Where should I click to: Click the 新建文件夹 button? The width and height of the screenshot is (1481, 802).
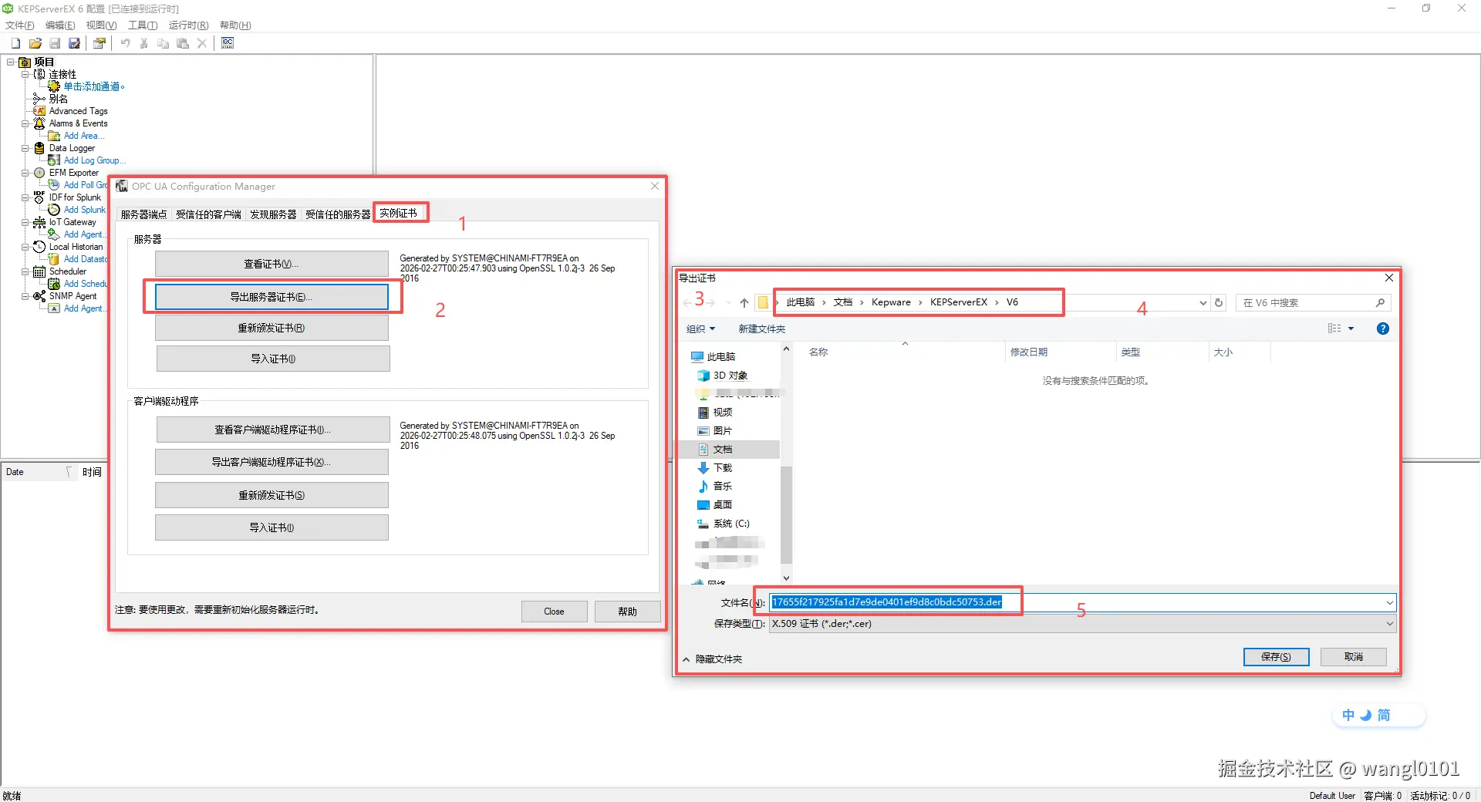click(x=762, y=329)
